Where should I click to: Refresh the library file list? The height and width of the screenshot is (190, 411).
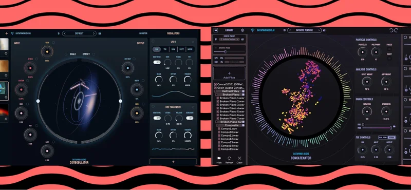[x=229, y=160]
